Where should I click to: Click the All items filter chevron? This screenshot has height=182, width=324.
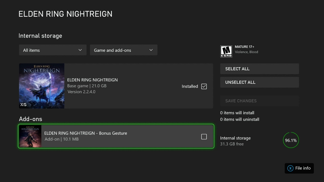(80, 50)
